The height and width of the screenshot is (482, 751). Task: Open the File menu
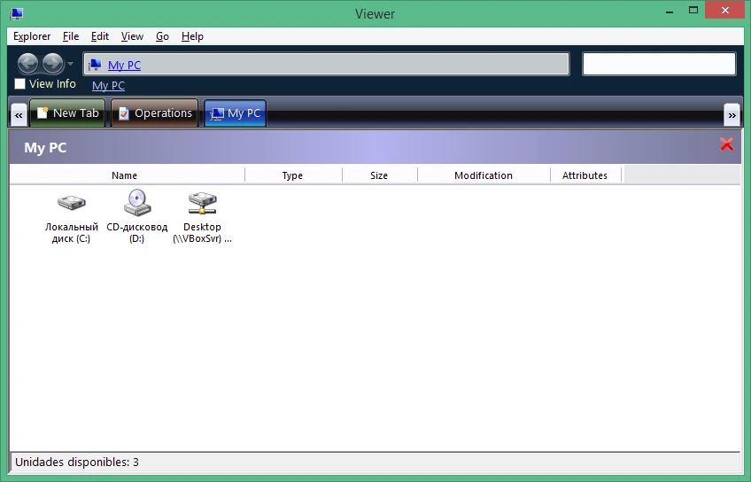[71, 36]
